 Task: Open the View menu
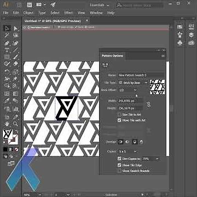[81, 13]
